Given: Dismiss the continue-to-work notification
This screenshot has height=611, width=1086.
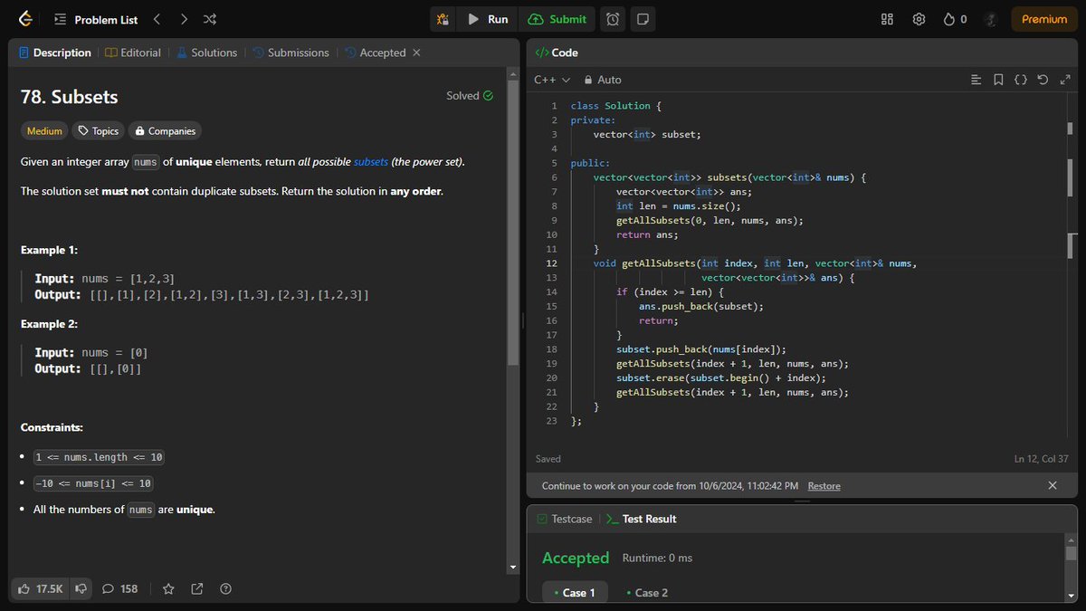Looking at the screenshot, I should click(x=1053, y=486).
